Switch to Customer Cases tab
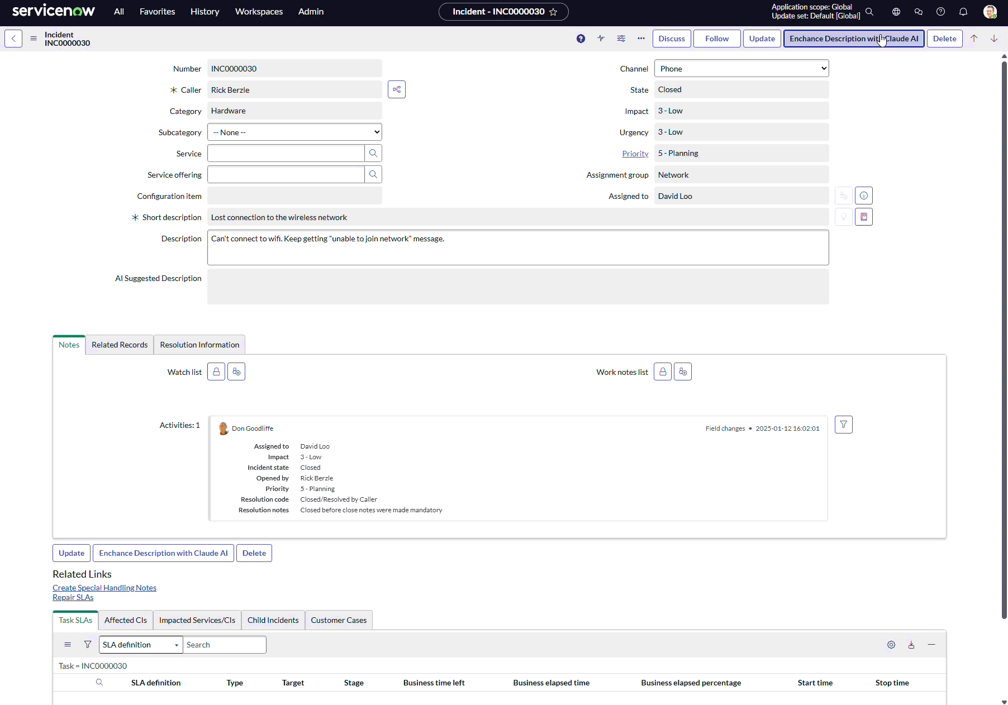The width and height of the screenshot is (1008, 705). [x=339, y=620]
